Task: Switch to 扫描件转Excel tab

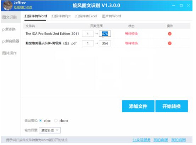Action: pos(86,16)
